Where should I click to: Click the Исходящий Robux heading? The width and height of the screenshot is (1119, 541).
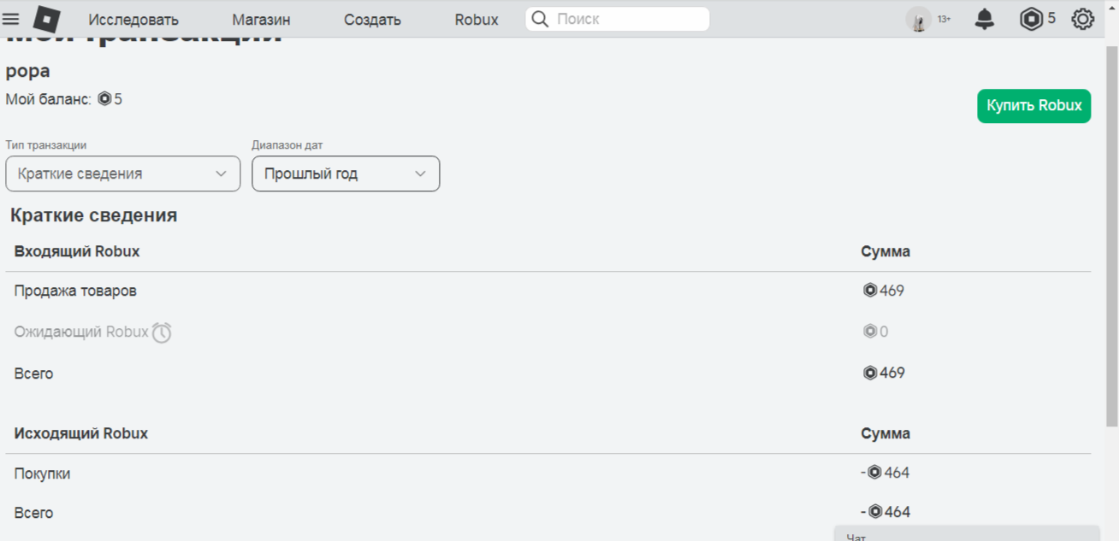[x=81, y=433]
